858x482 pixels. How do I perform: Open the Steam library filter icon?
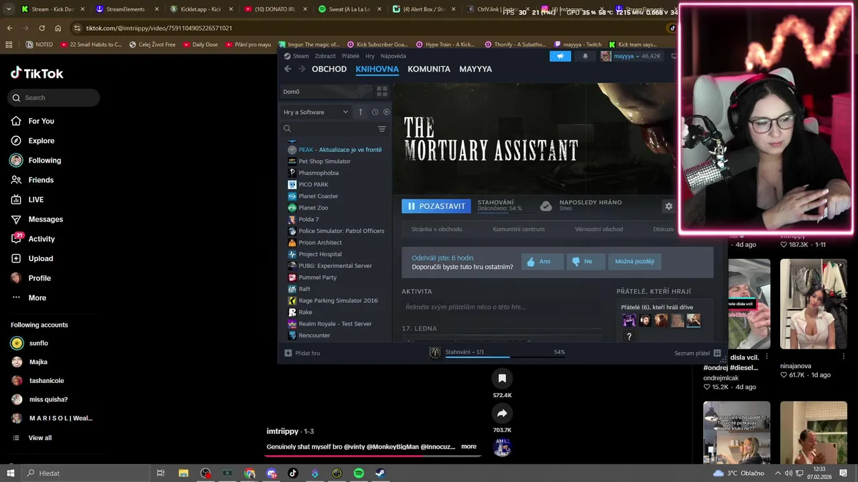382,129
